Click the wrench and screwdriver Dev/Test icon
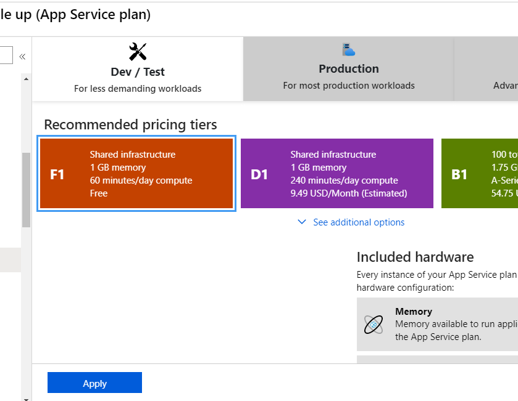This screenshot has height=401, width=518. click(138, 51)
